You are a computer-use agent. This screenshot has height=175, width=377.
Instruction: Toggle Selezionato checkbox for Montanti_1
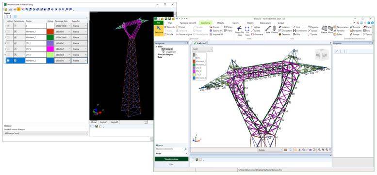pyautogui.click(x=16, y=32)
